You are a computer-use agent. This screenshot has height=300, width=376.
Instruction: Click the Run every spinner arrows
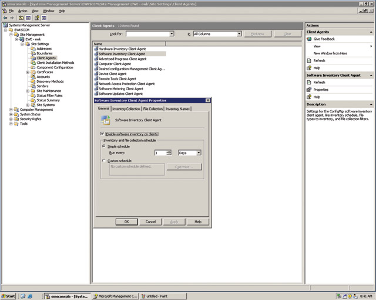[169, 152]
